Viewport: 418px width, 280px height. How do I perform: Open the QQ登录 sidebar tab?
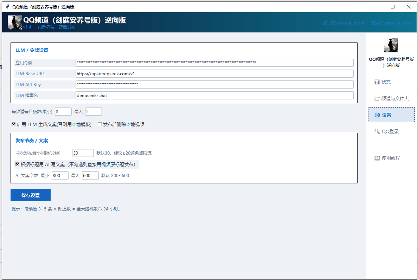(x=391, y=131)
